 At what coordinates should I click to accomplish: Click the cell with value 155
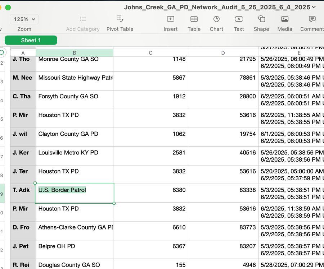point(150,264)
